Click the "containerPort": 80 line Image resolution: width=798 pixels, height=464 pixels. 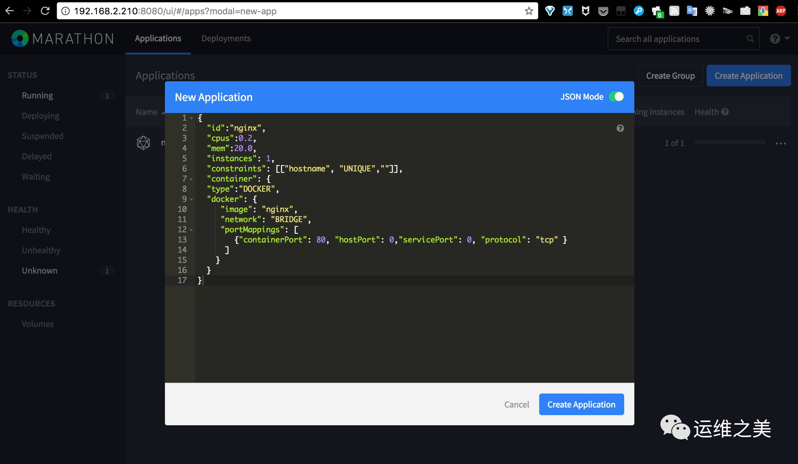401,240
